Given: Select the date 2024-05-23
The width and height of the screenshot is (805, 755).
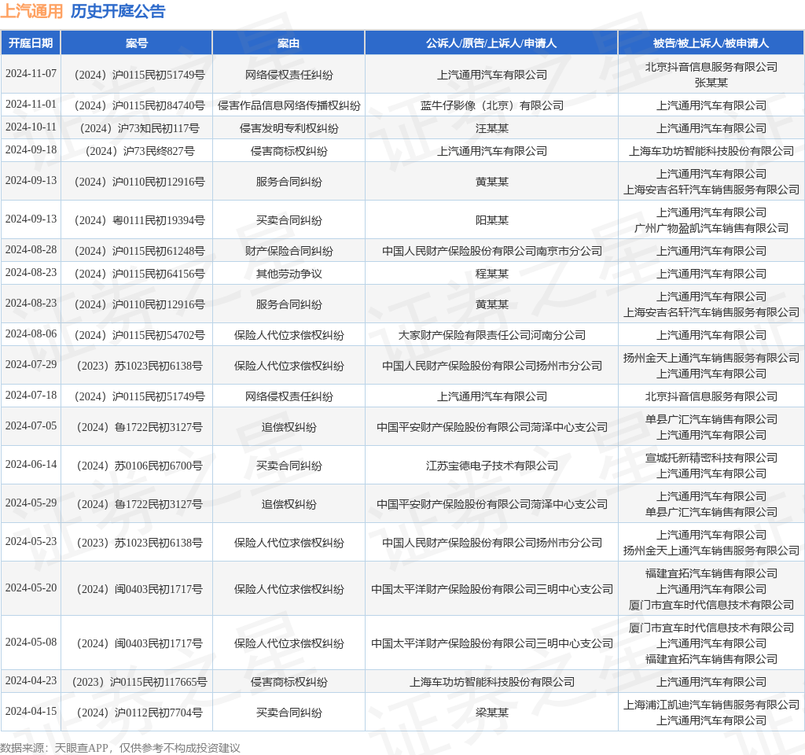Looking at the screenshot, I should click(x=31, y=541).
